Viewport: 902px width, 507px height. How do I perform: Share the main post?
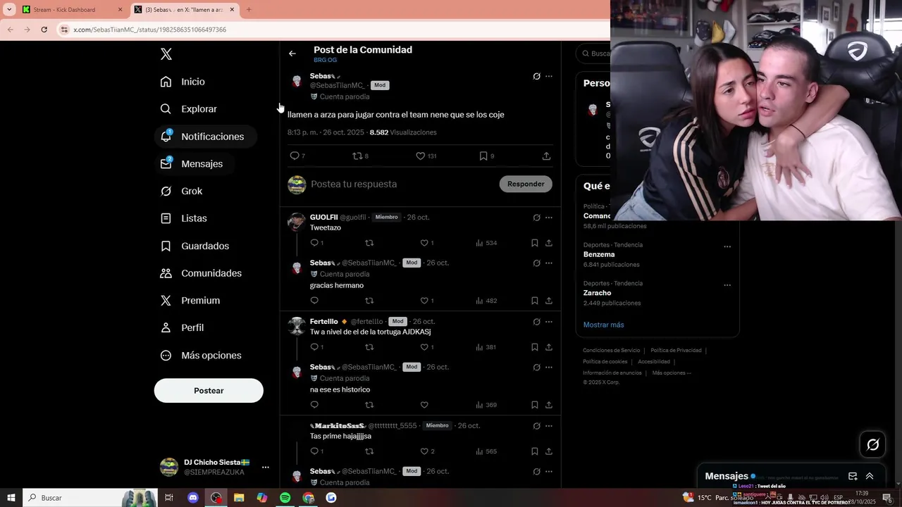coord(546,156)
